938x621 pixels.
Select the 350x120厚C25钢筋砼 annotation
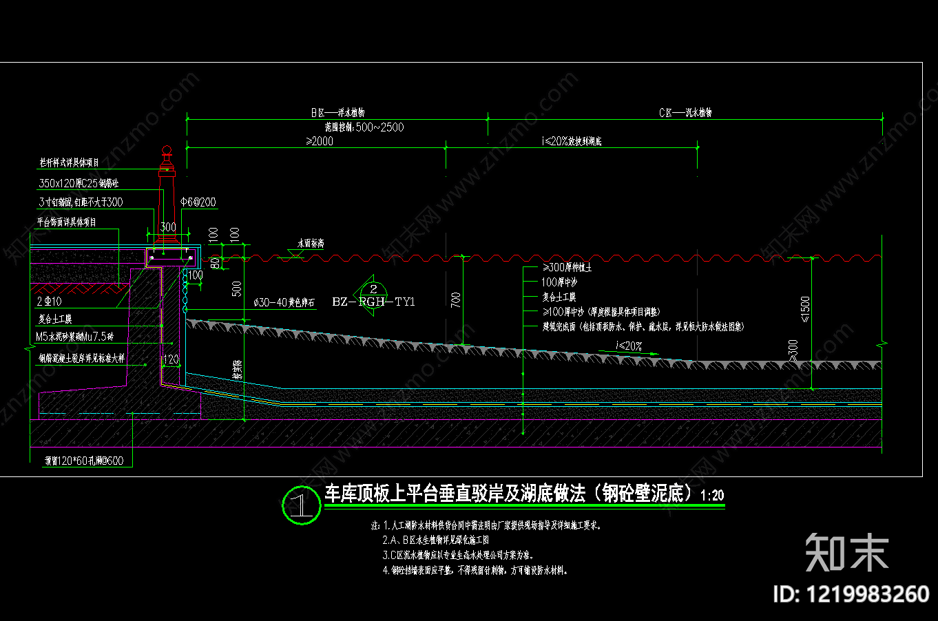tap(79, 183)
